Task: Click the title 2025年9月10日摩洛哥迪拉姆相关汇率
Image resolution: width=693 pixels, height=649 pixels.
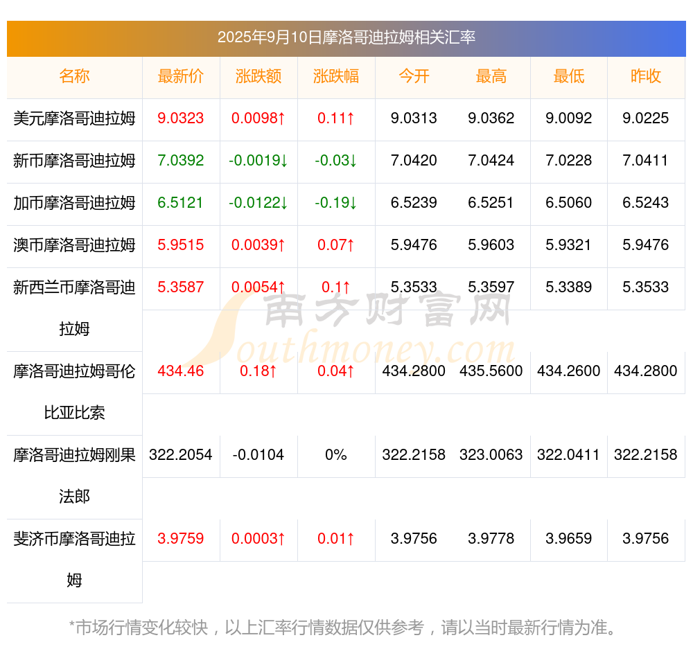Action: (x=346, y=37)
